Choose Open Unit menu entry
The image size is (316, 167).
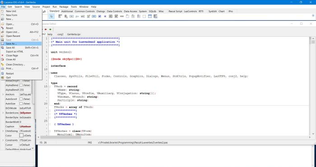tap(21, 32)
